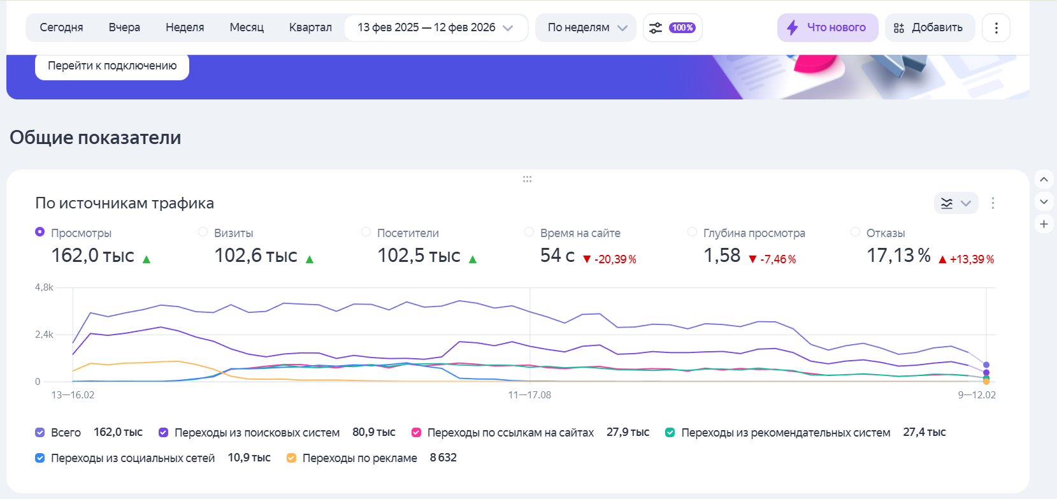Click the 'Добавить' button
The width and height of the screenshot is (1057, 499).
(929, 28)
